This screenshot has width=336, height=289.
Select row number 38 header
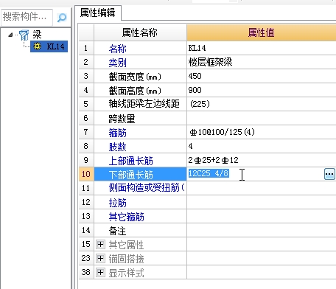(x=86, y=272)
